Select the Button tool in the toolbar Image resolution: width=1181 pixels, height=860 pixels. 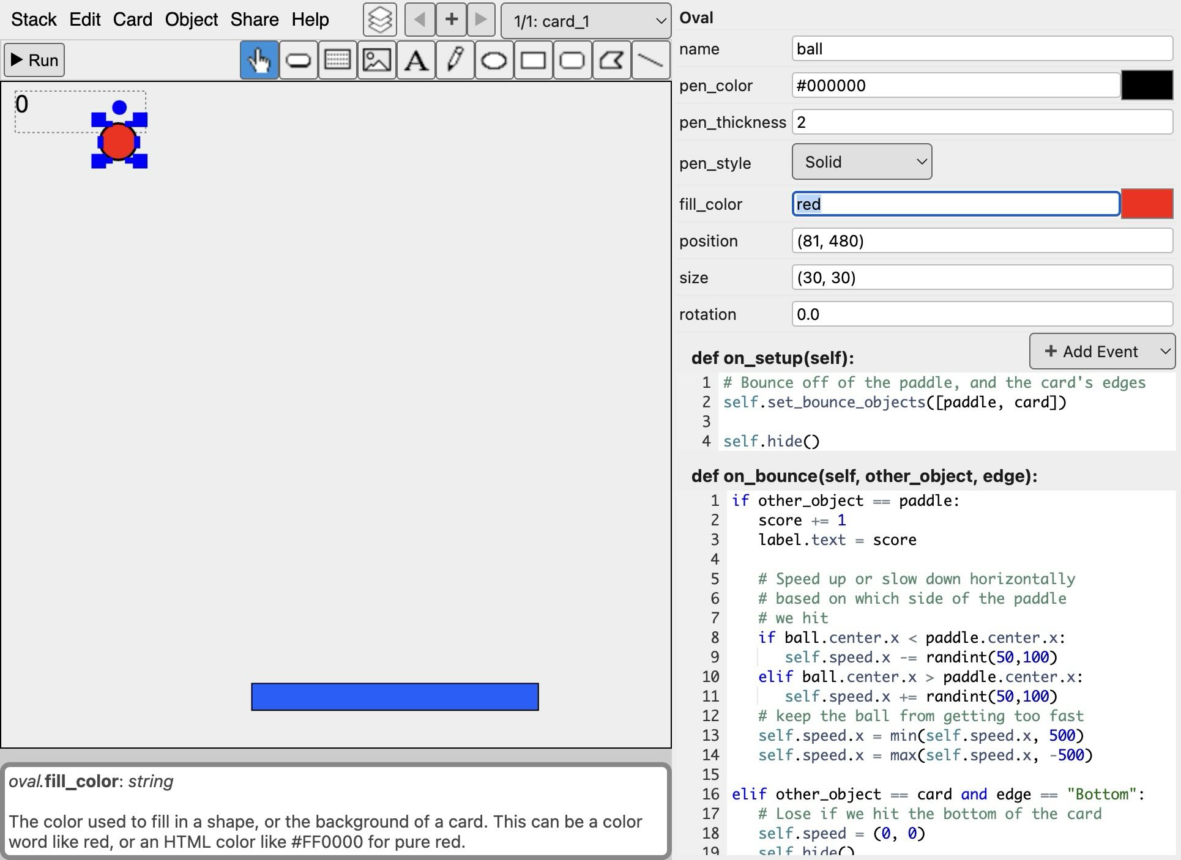[x=298, y=59]
